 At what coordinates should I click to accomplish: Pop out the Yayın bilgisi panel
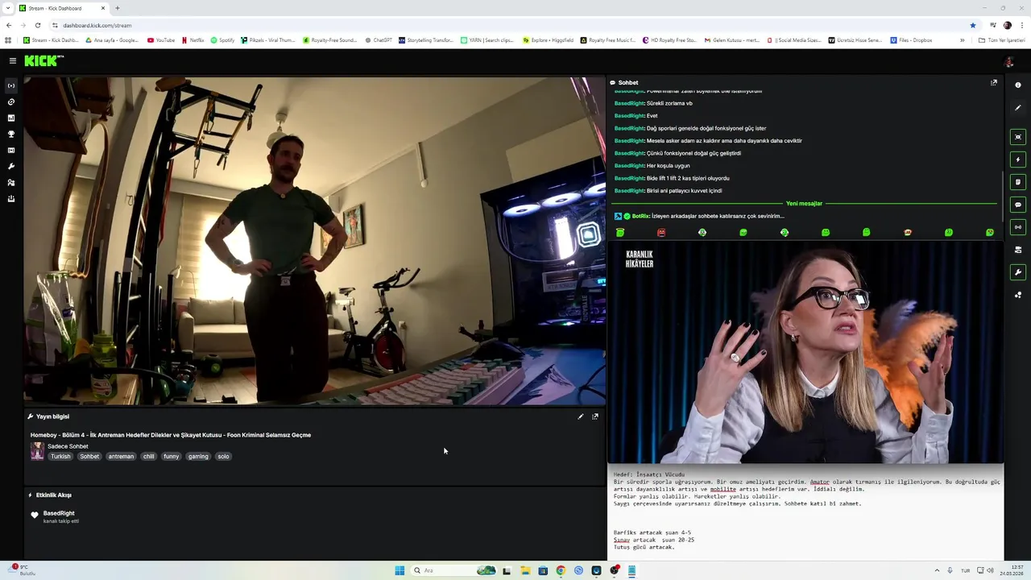tap(595, 416)
